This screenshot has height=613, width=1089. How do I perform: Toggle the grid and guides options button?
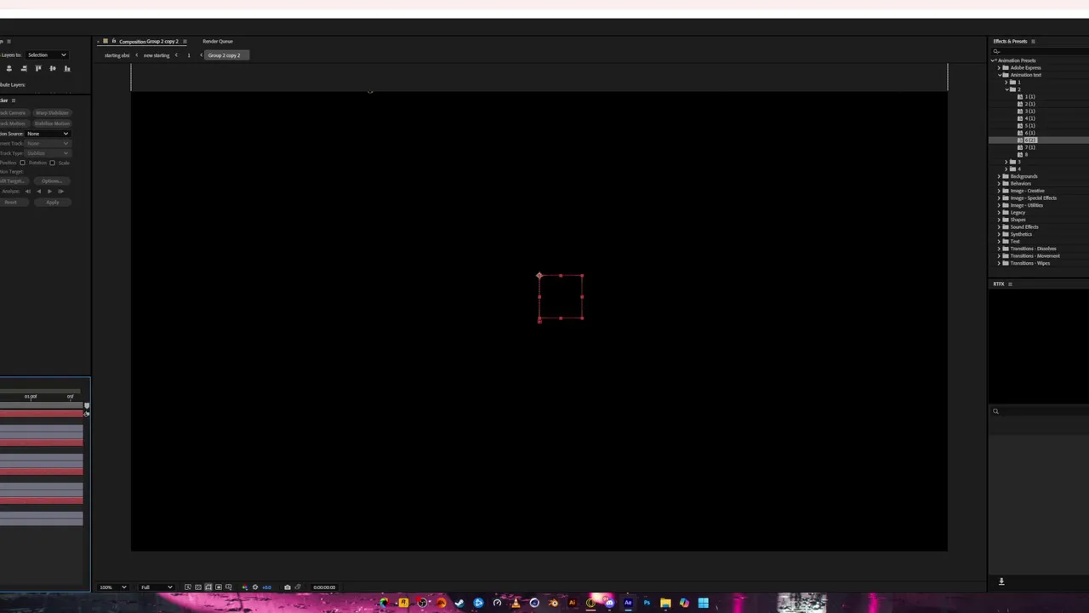tap(229, 587)
